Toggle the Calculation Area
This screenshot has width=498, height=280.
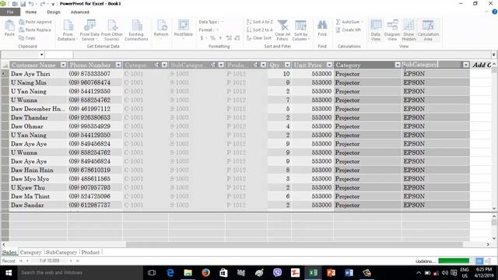(428, 30)
